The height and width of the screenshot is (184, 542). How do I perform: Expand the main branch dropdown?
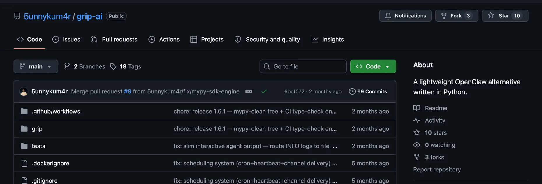[36, 66]
